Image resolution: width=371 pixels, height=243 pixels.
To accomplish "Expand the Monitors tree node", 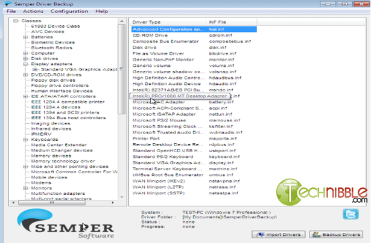I will [25, 188].
